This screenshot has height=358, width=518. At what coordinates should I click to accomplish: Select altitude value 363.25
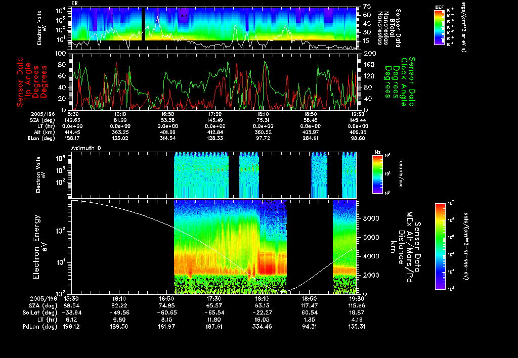(120, 132)
